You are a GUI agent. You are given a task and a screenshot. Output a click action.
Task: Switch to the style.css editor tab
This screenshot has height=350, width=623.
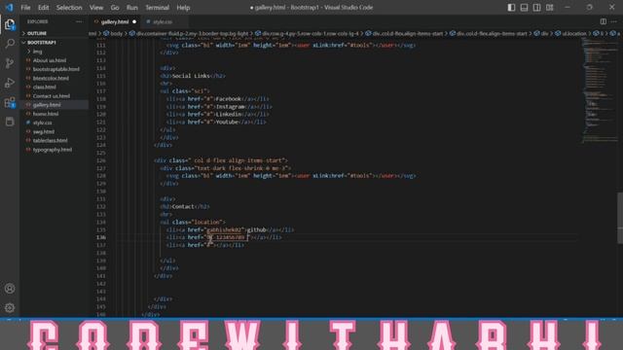coord(163,21)
